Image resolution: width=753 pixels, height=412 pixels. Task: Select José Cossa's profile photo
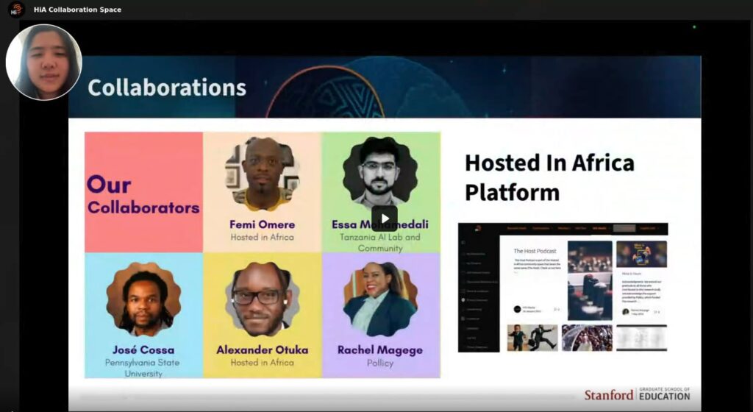pos(143,299)
